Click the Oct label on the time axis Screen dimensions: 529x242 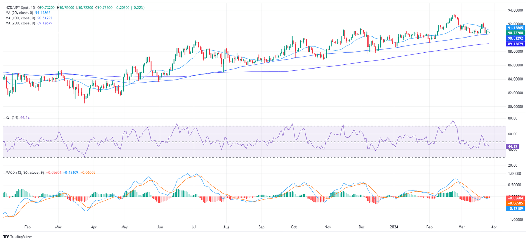tap(294, 228)
